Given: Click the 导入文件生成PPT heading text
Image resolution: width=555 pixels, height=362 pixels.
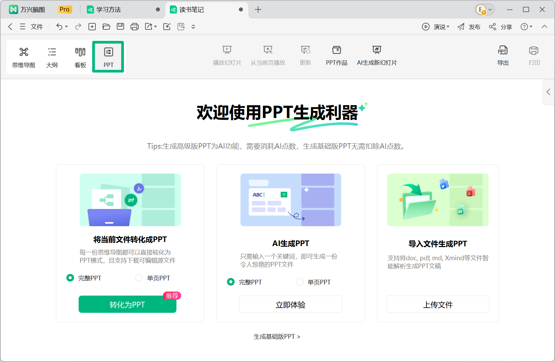Looking at the screenshot, I should (438, 244).
